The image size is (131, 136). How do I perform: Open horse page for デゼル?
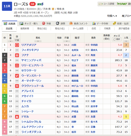click(x=25, y=117)
